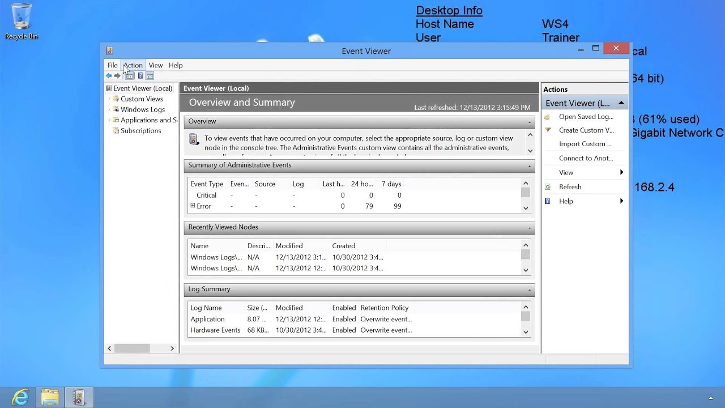
Task: Sort Recently Viewed by Modified column
Action: click(289, 246)
